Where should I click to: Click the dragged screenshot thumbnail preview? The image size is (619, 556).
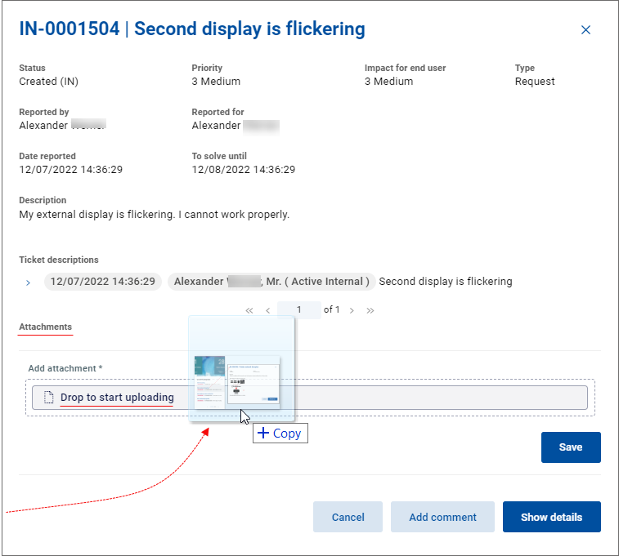pos(237,381)
